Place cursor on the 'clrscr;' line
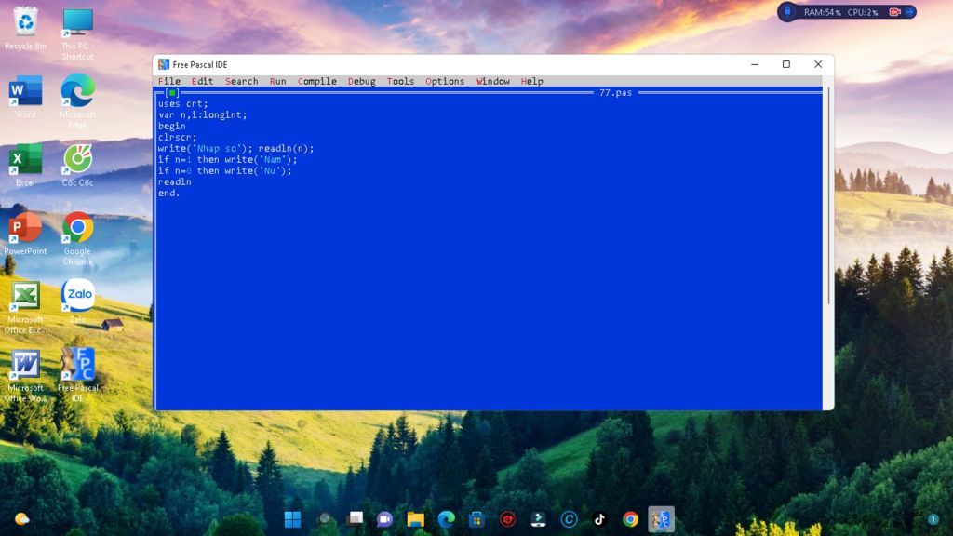 click(178, 138)
